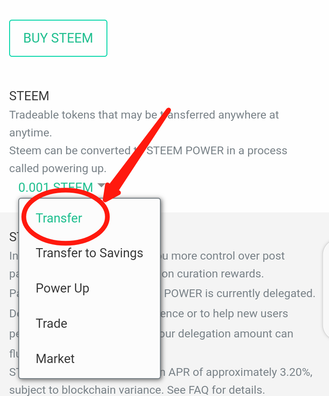Viewport: 329px width, 396px height.
Task: Open the Trade menu entry
Action: 52,324
